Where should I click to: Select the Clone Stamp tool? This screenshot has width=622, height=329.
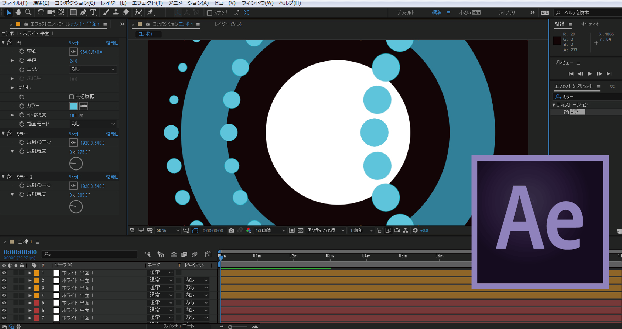[x=116, y=12]
